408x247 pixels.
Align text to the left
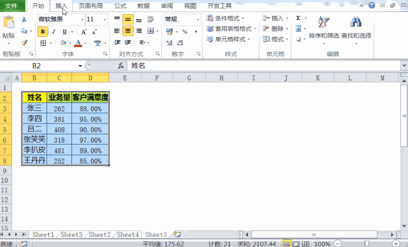(117, 31)
